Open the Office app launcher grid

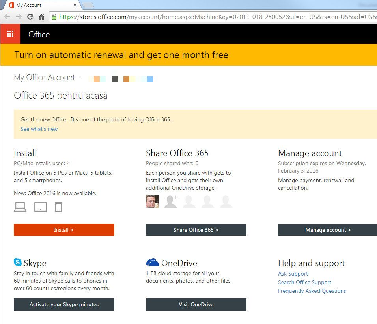point(10,34)
